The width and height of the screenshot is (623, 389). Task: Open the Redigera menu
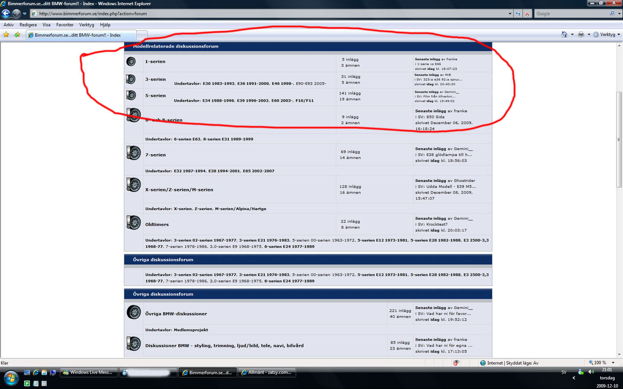point(28,24)
